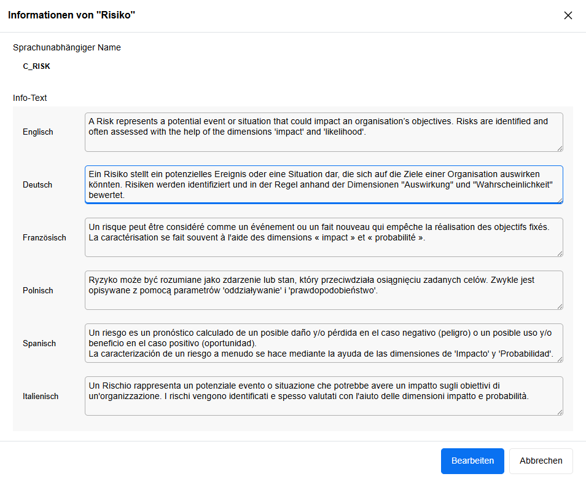Screen dimensions: 586x479
Task: Select the Spanisch text area resize handle
Action: point(560,359)
